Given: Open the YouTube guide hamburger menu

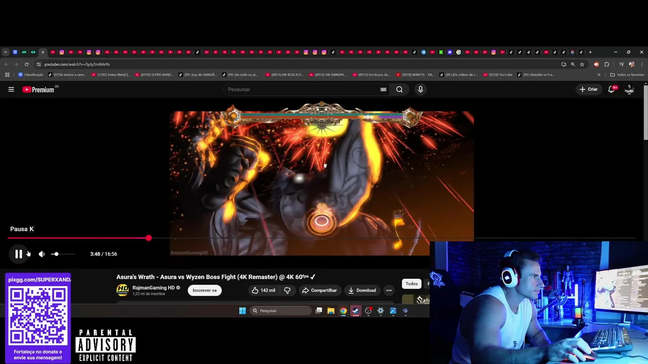Looking at the screenshot, I should click(x=11, y=89).
